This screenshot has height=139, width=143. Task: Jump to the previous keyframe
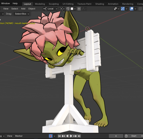[63, 136]
